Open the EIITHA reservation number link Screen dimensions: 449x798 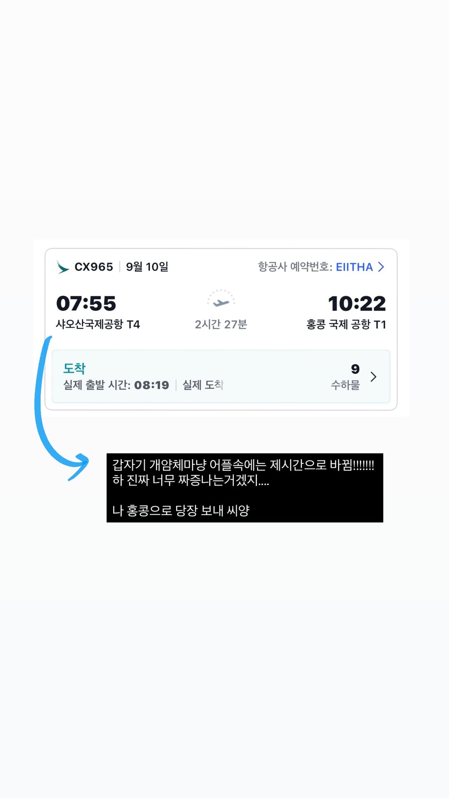point(354,267)
